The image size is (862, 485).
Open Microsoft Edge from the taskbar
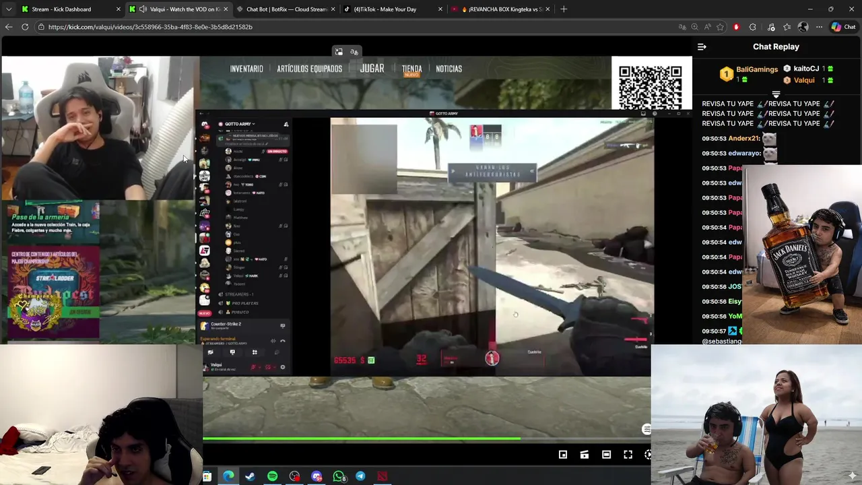pos(228,476)
